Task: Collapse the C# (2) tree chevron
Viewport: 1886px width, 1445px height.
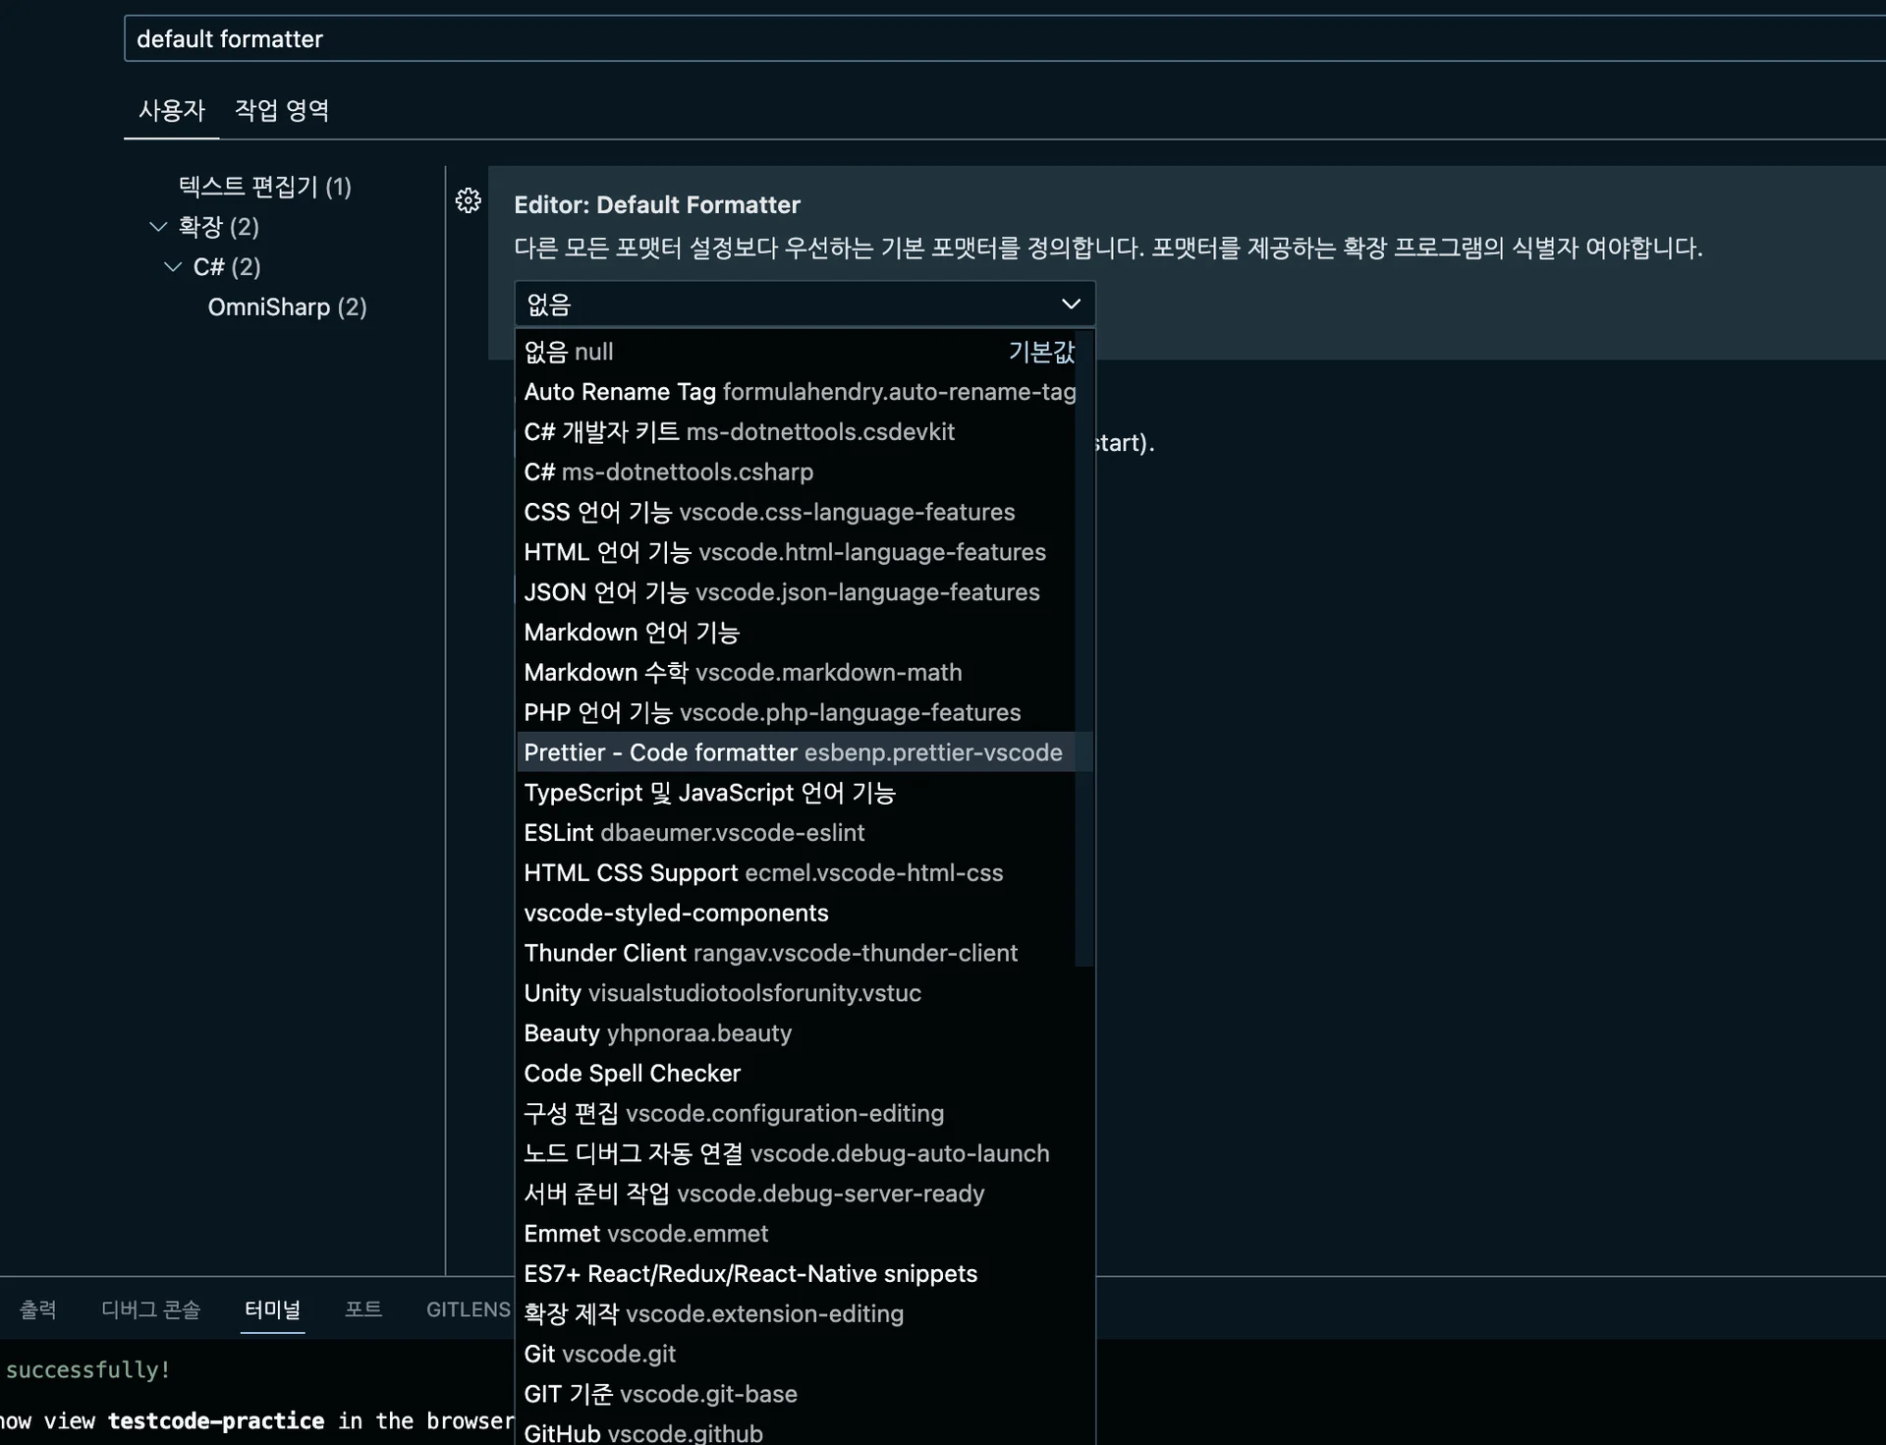Action: [x=173, y=267]
